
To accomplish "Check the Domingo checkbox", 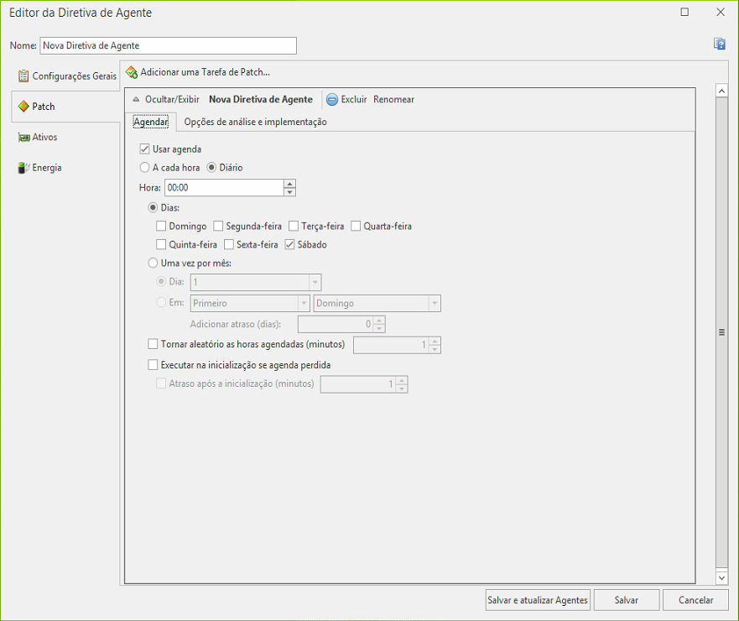I will point(161,227).
